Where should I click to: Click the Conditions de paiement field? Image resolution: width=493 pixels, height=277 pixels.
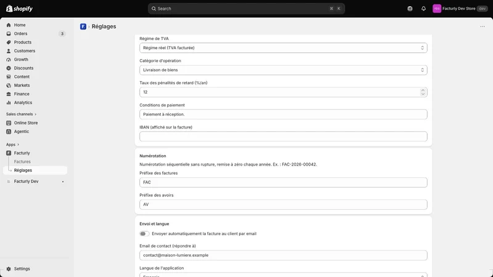(x=283, y=114)
